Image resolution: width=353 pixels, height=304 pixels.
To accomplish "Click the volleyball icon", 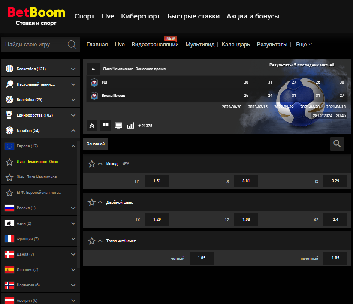I will click(9, 99).
